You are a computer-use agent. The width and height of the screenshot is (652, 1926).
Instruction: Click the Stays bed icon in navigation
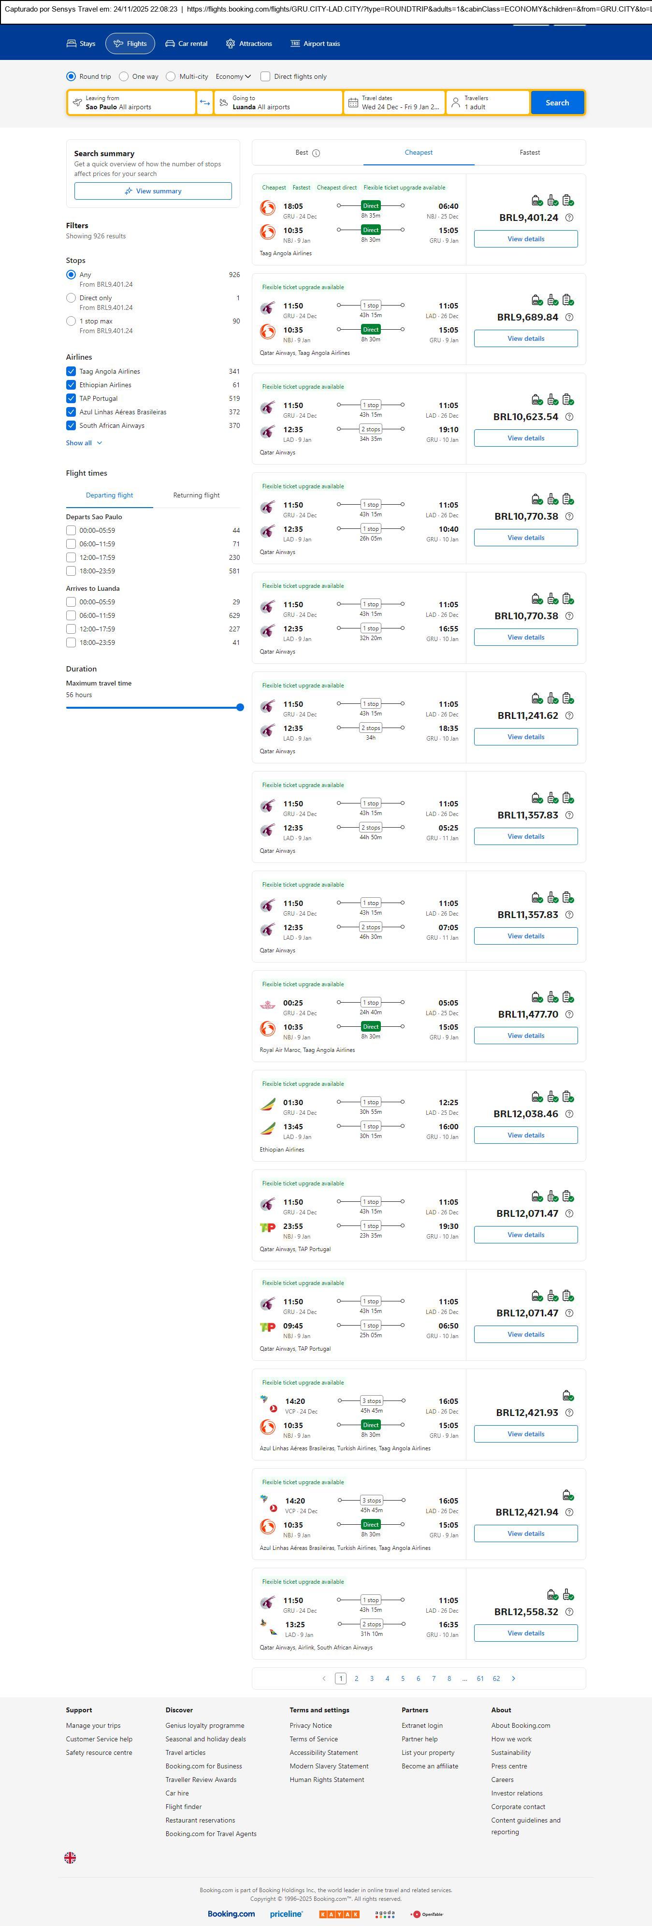pos(72,44)
